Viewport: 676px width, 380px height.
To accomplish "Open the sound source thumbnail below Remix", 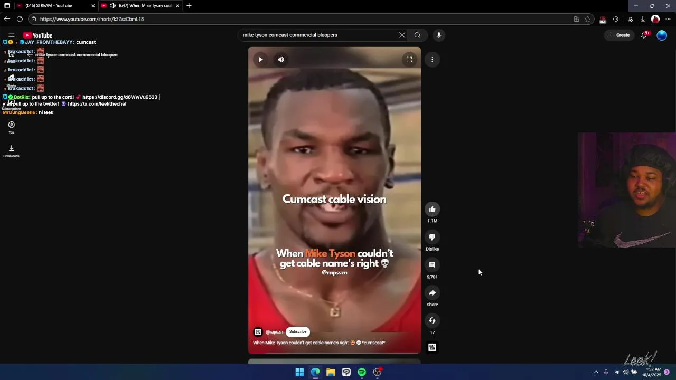I will pos(432,347).
